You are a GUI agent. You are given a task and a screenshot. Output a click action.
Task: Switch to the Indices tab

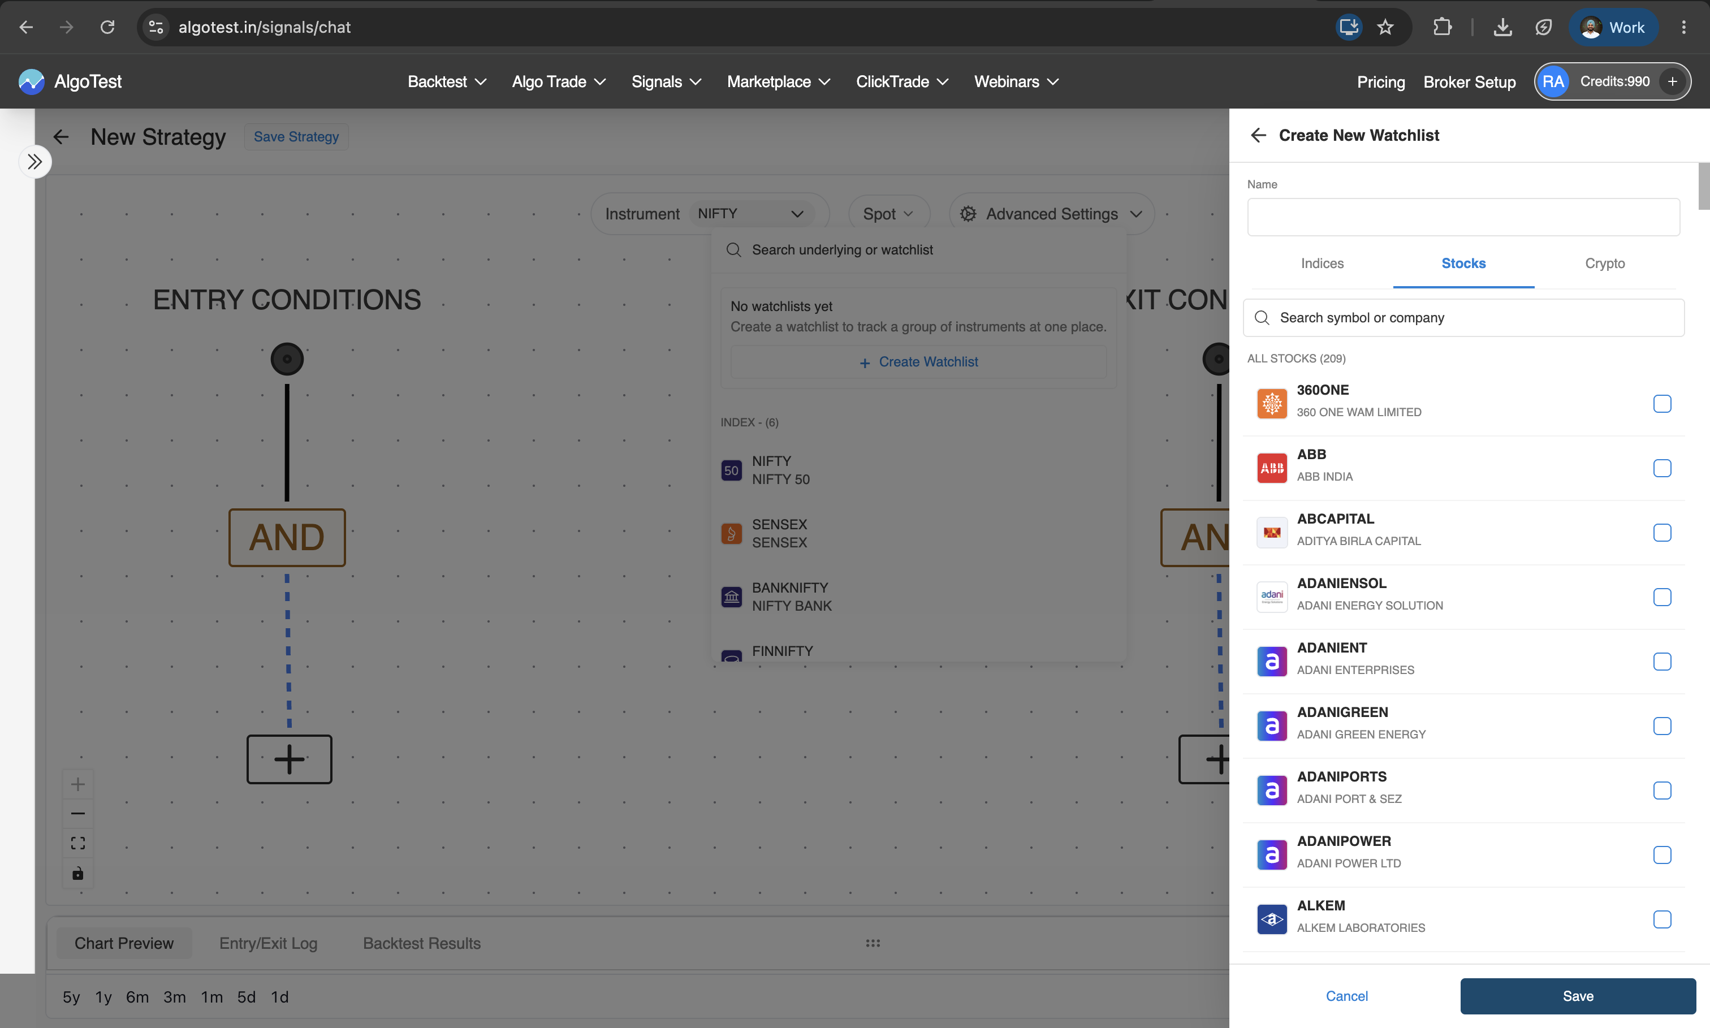pyautogui.click(x=1322, y=264)
